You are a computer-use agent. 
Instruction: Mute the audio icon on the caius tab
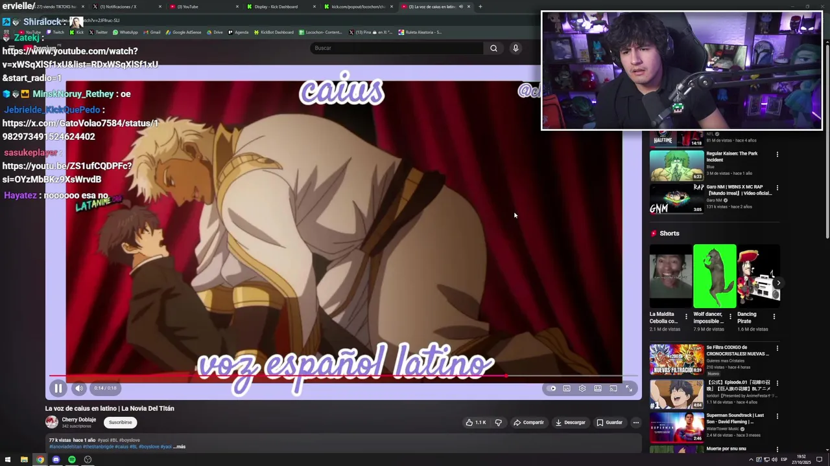pos(461,6)
